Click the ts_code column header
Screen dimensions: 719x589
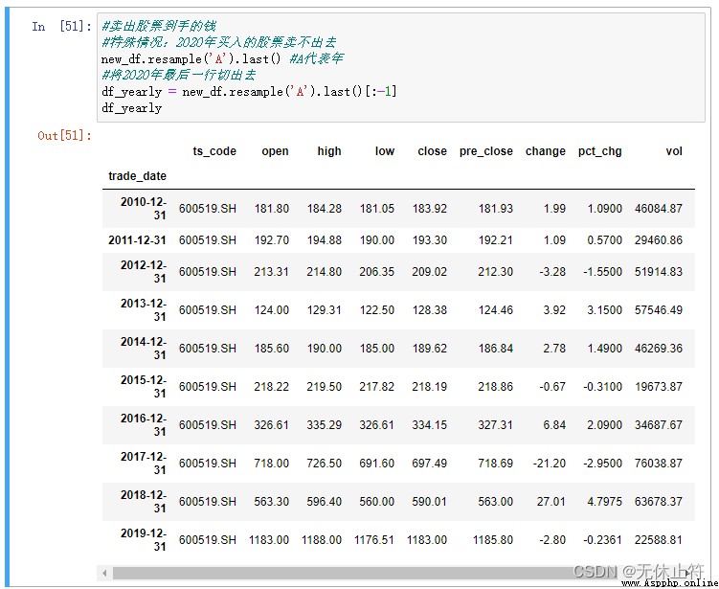214,151
